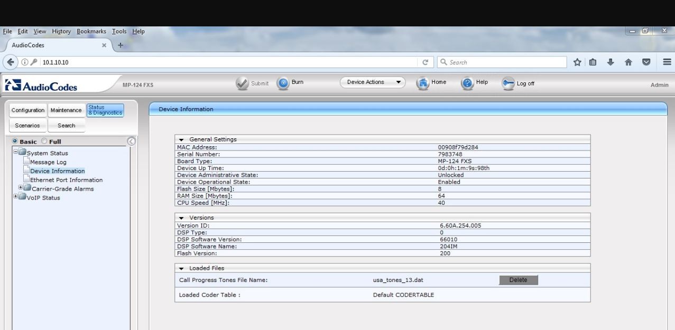
Task: Collapse the General Settings section
Action: coord(181,139)
